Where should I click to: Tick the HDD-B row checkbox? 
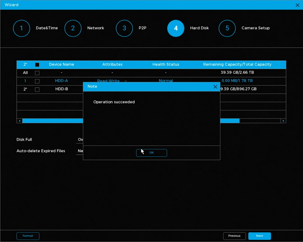[37, 89]
